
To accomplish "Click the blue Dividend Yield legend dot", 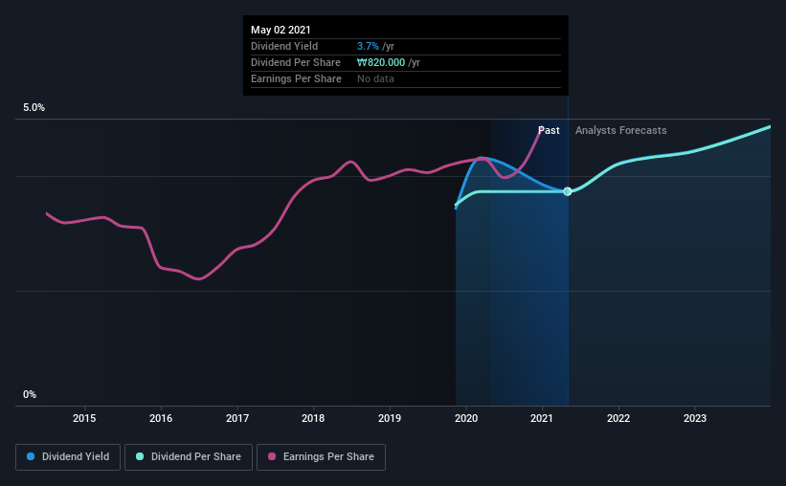I will (31, 456).
